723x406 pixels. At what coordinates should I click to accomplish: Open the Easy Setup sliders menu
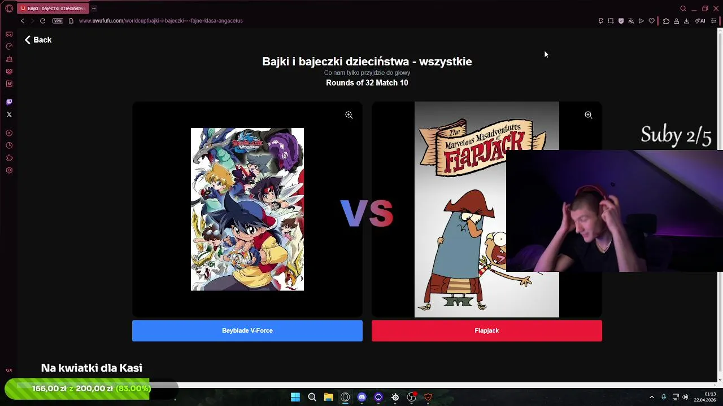[713, 21]
